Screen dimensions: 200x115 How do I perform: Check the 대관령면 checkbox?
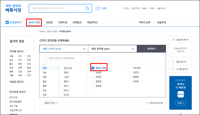pyautogui.click(x=130, y=68)
